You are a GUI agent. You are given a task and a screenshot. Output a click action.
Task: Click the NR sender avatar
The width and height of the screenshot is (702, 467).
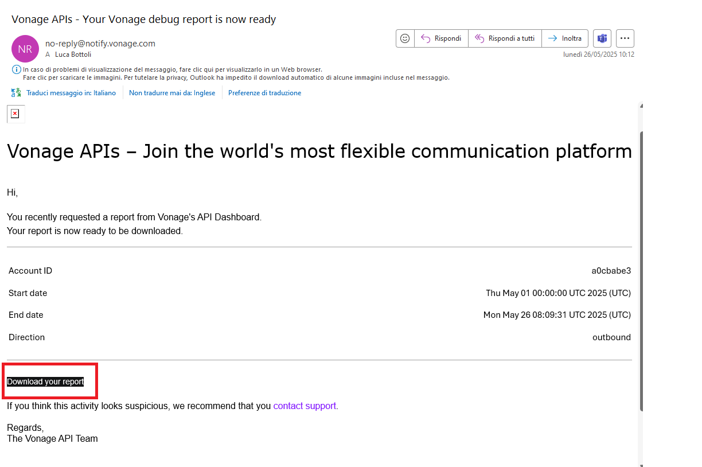pyautogui.click(x=25, y=49)
